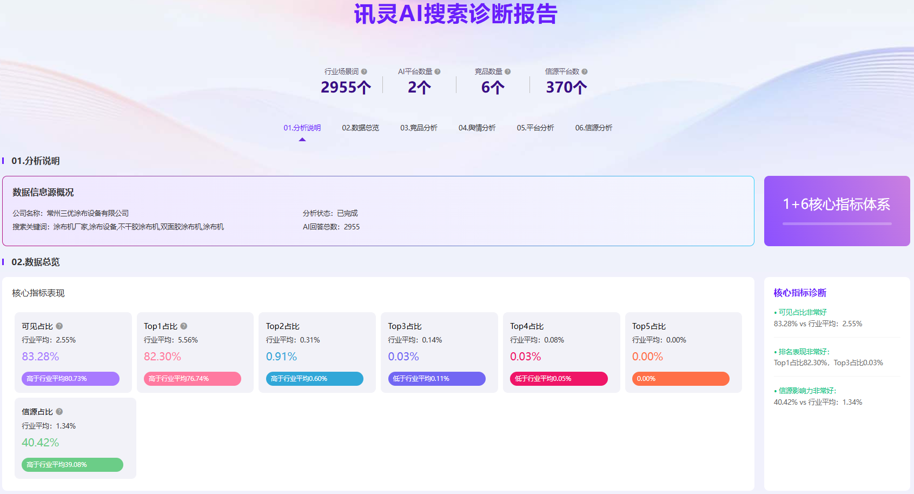
Task: Click help icon beside AI平台数量
Action: point(438,71)
